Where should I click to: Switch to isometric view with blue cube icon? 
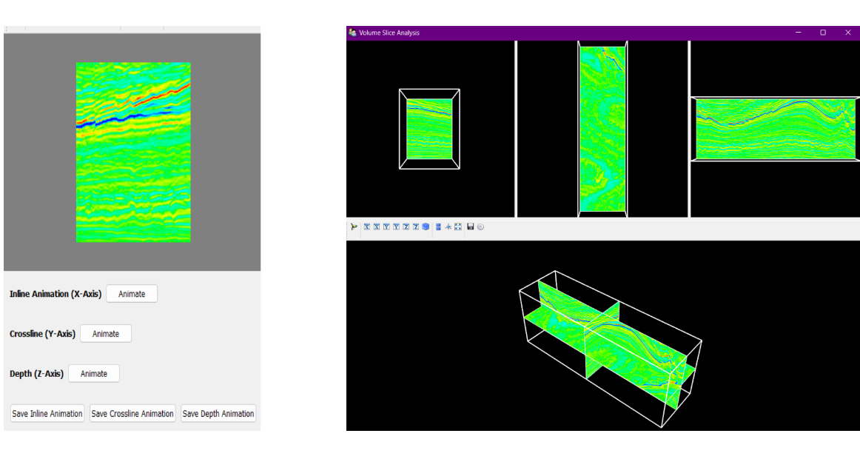426,227
